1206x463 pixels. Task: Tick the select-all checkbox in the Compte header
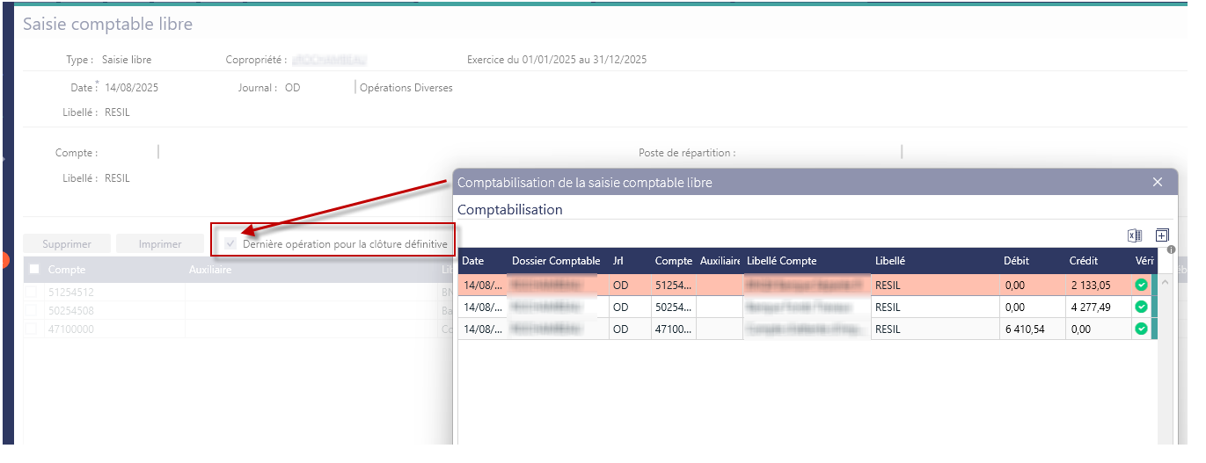tap(34, 270)
